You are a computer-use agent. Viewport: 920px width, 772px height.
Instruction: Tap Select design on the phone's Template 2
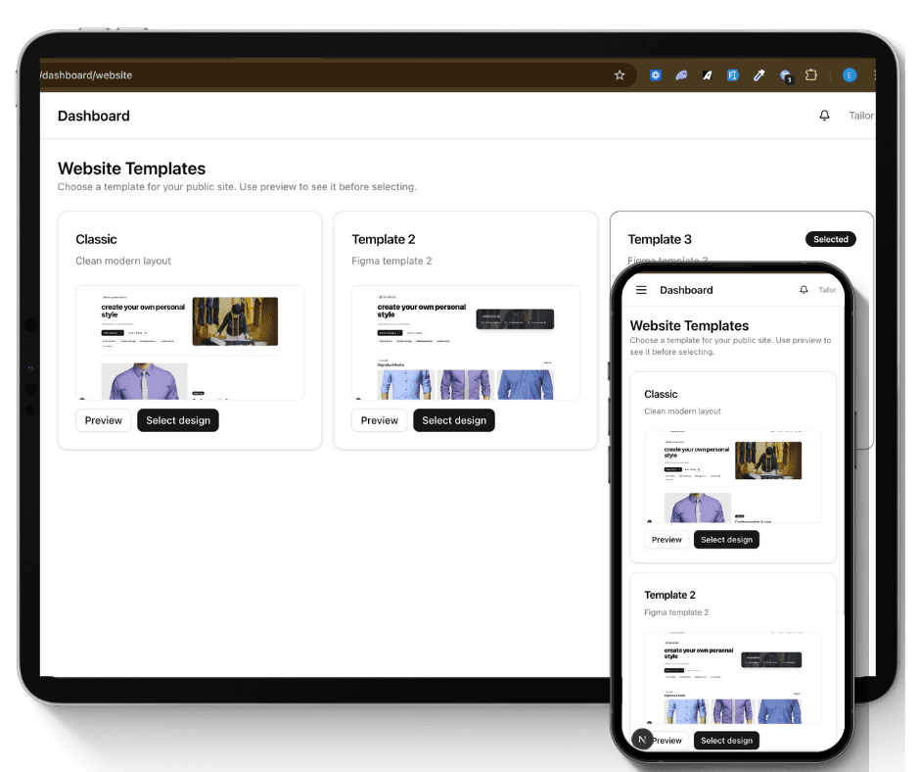pos(726,740)
